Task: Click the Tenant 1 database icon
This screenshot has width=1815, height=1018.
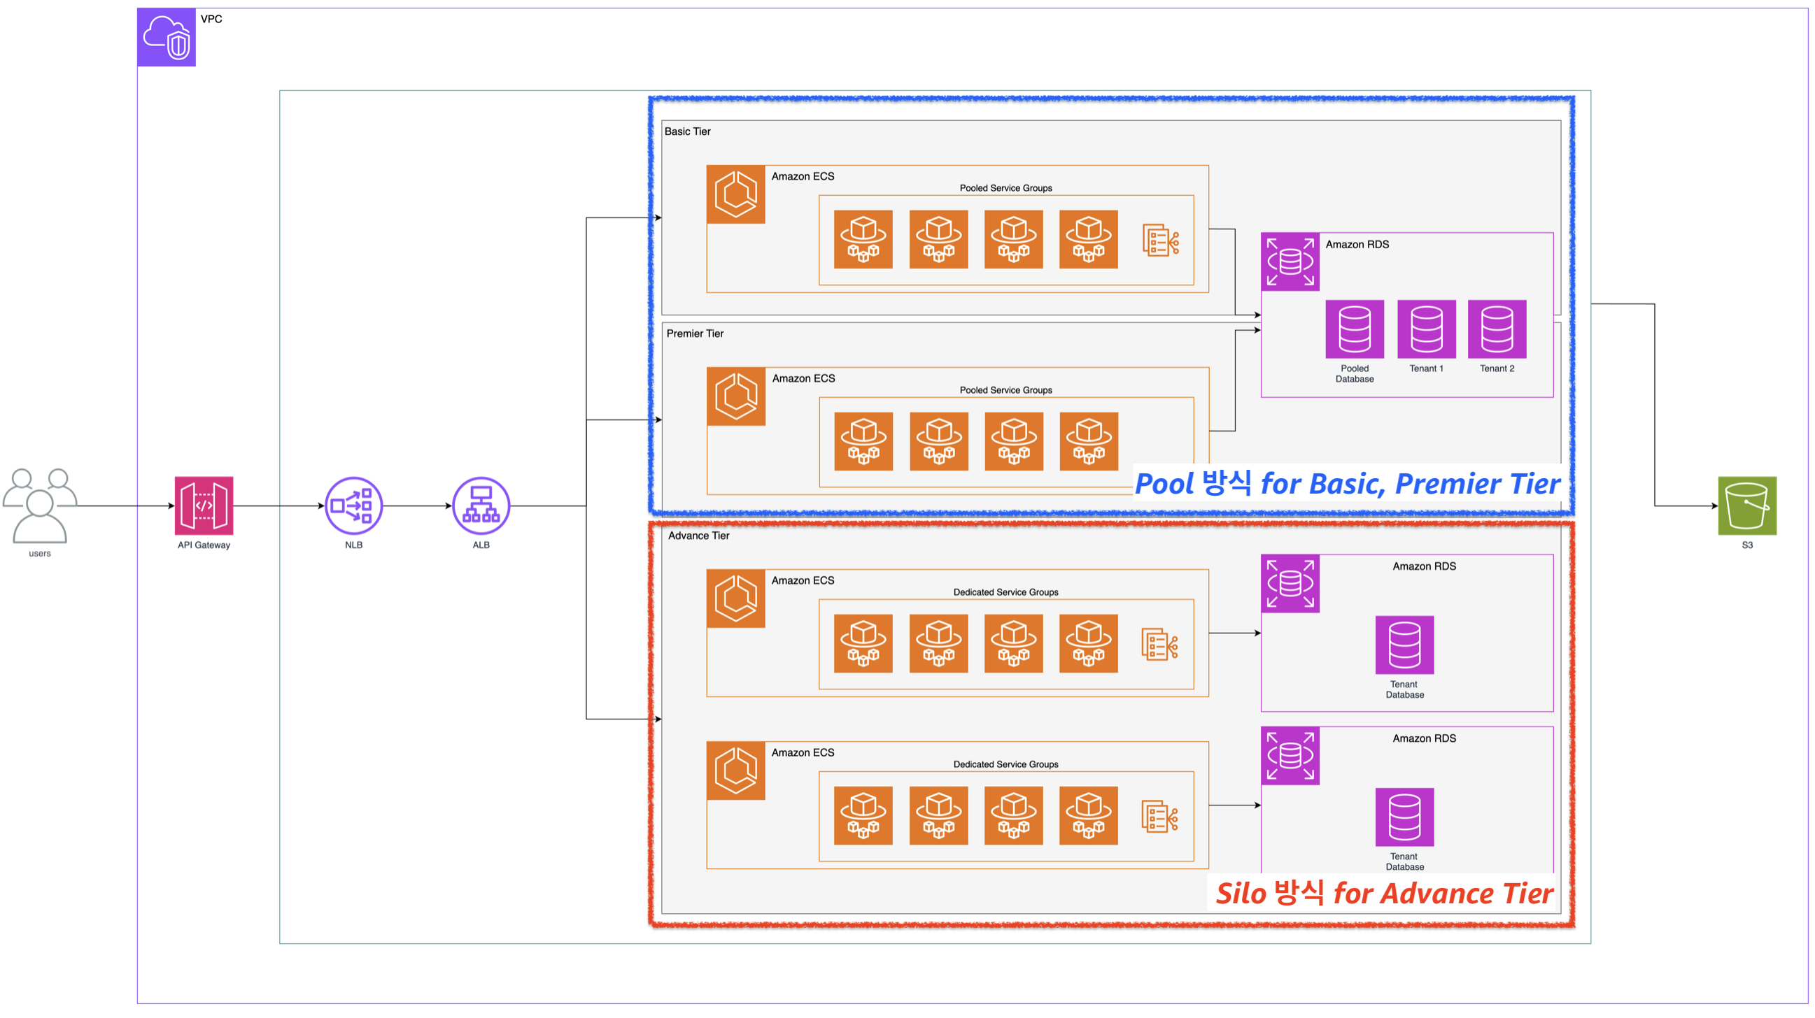Action: [x=1426, y=329]
